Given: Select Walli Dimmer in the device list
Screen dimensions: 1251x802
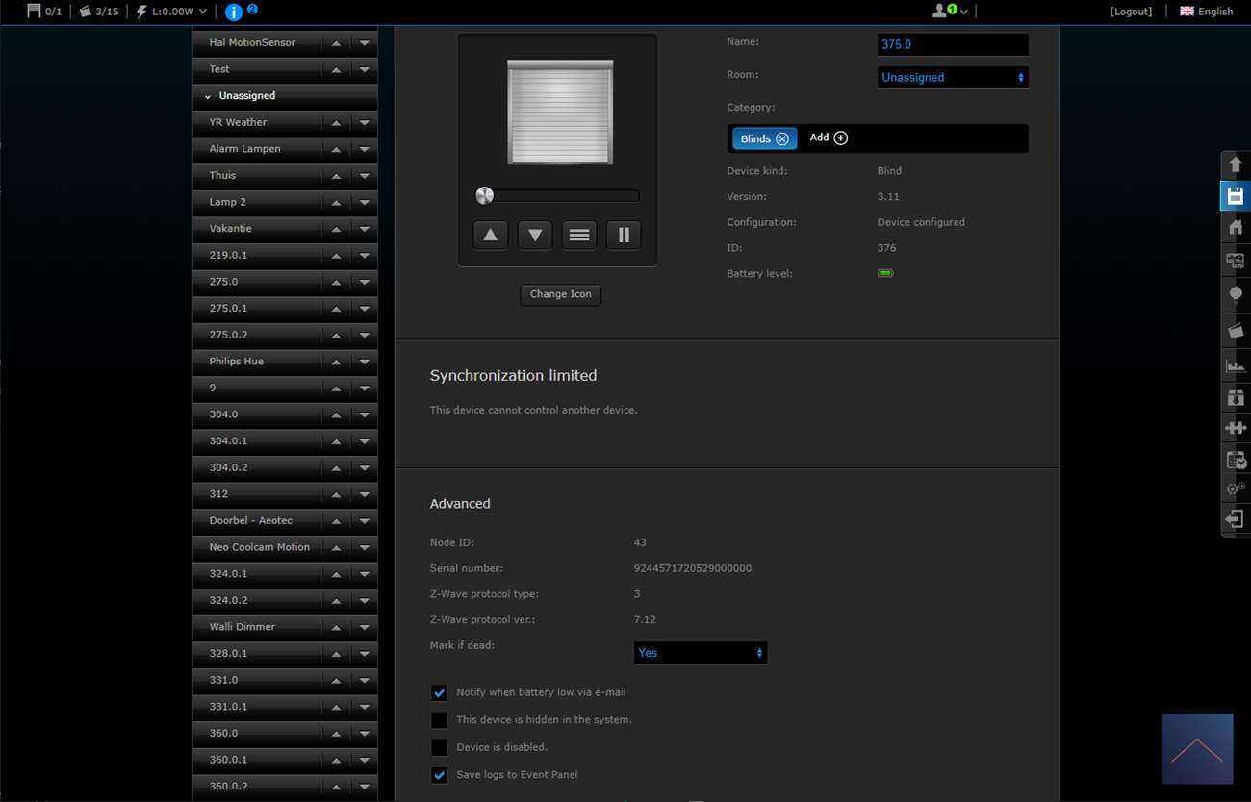Looking at the screenshot, I should tap(243, 627).
